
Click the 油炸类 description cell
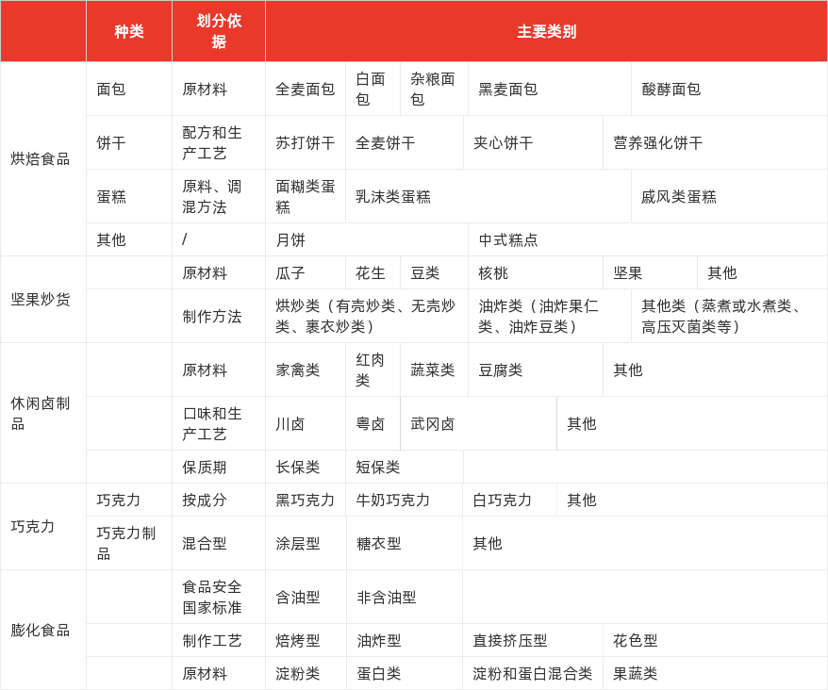pyautogui.click(x=550, y=316)
